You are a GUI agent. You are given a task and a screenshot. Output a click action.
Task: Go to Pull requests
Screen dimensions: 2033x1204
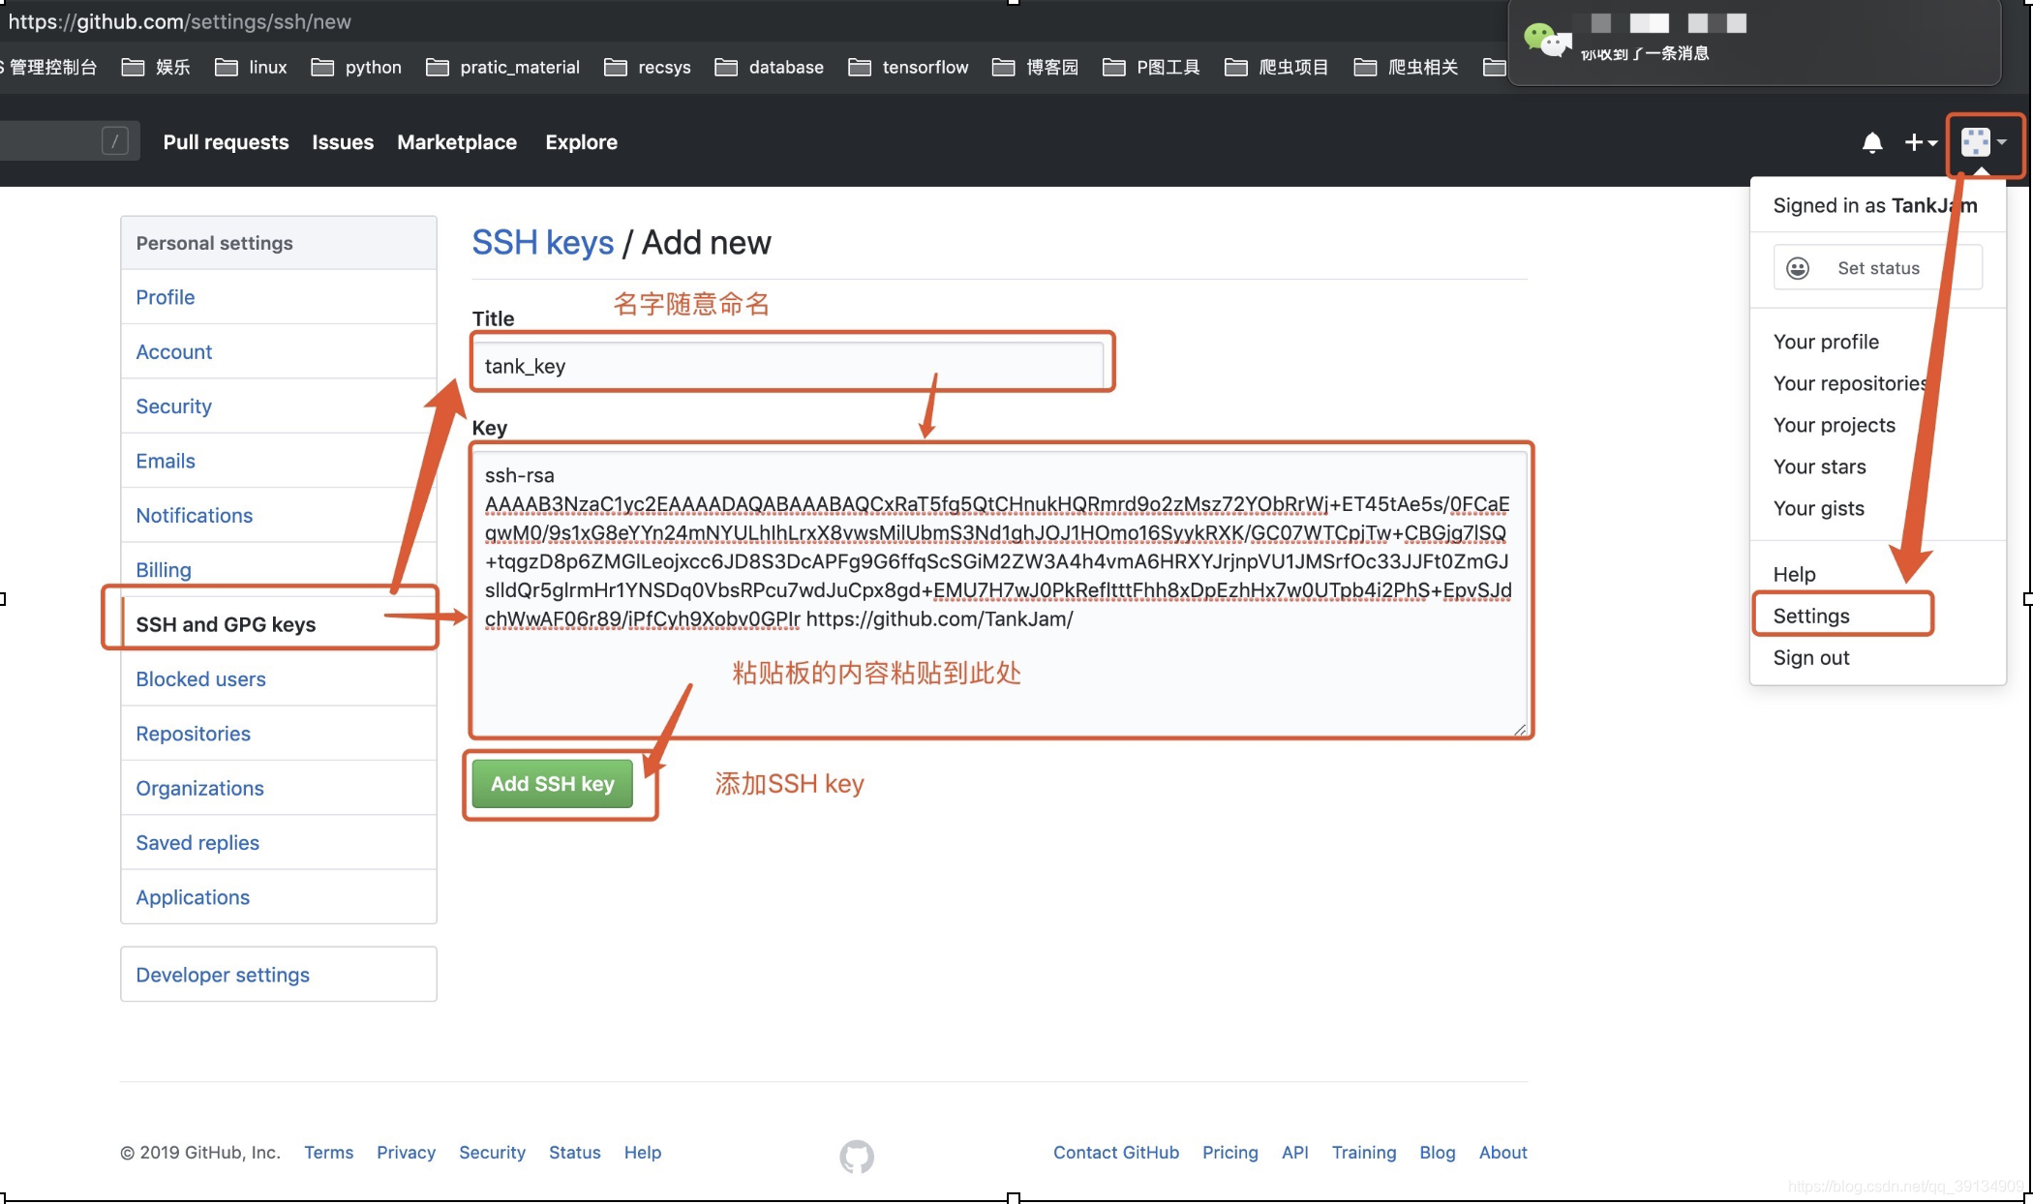[x=226, y=142]
